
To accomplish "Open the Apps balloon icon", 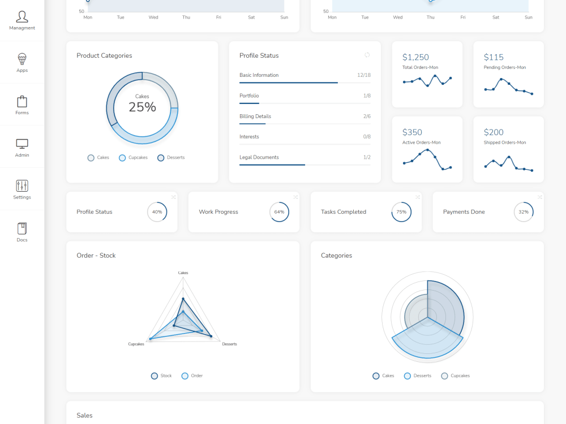I will point(22,59).
